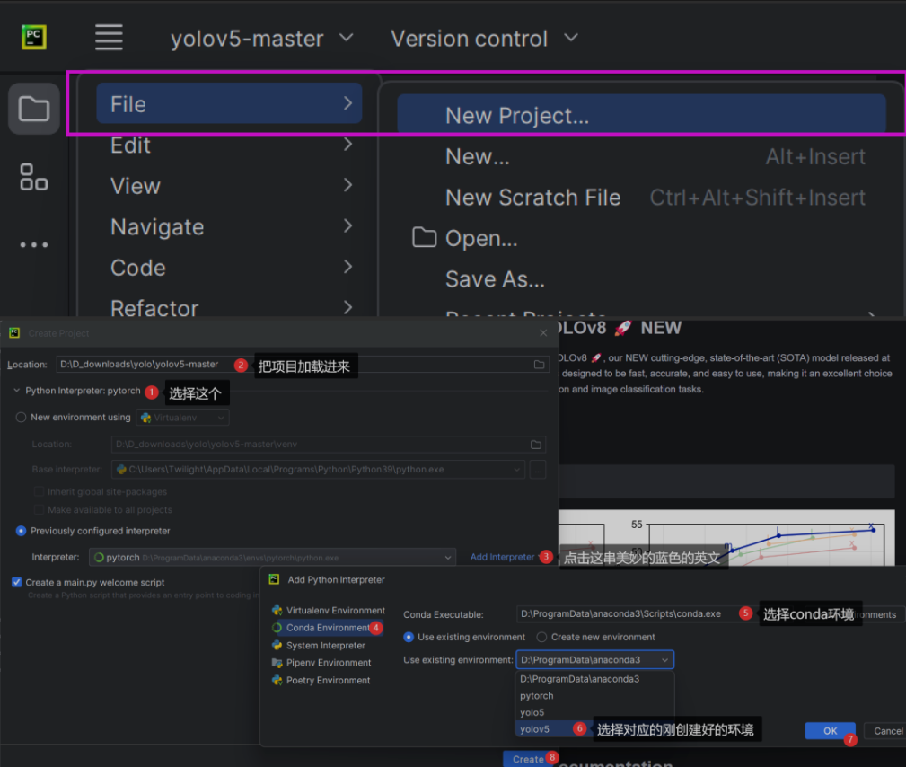Open yolov5-master project dropdown

coord(261,38)
